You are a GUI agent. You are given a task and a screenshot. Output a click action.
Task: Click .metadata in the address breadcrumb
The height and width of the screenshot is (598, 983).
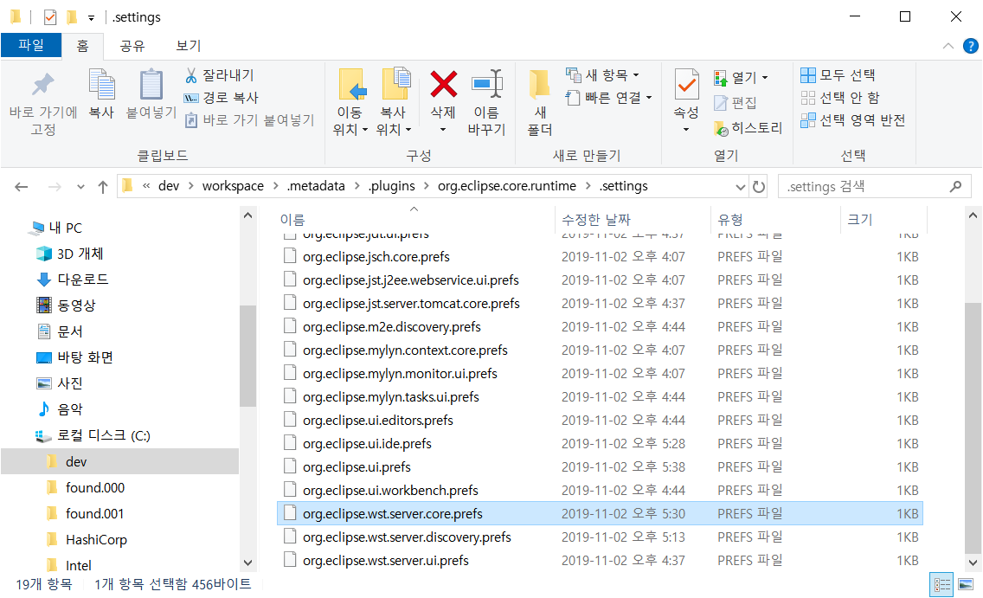tap(316, 186)
